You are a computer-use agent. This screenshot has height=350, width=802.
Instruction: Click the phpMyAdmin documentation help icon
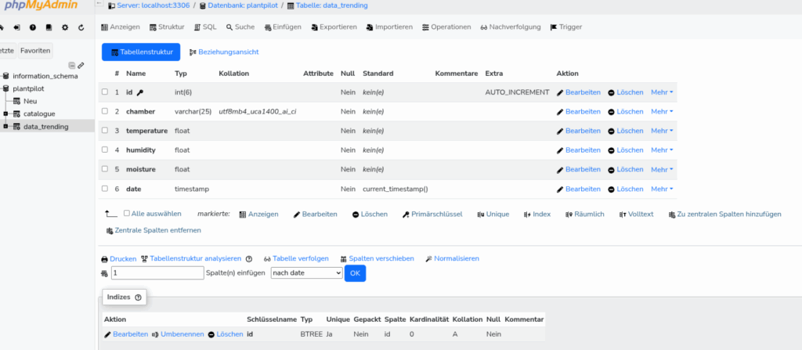pyautogui.click(x=31, y=27)
